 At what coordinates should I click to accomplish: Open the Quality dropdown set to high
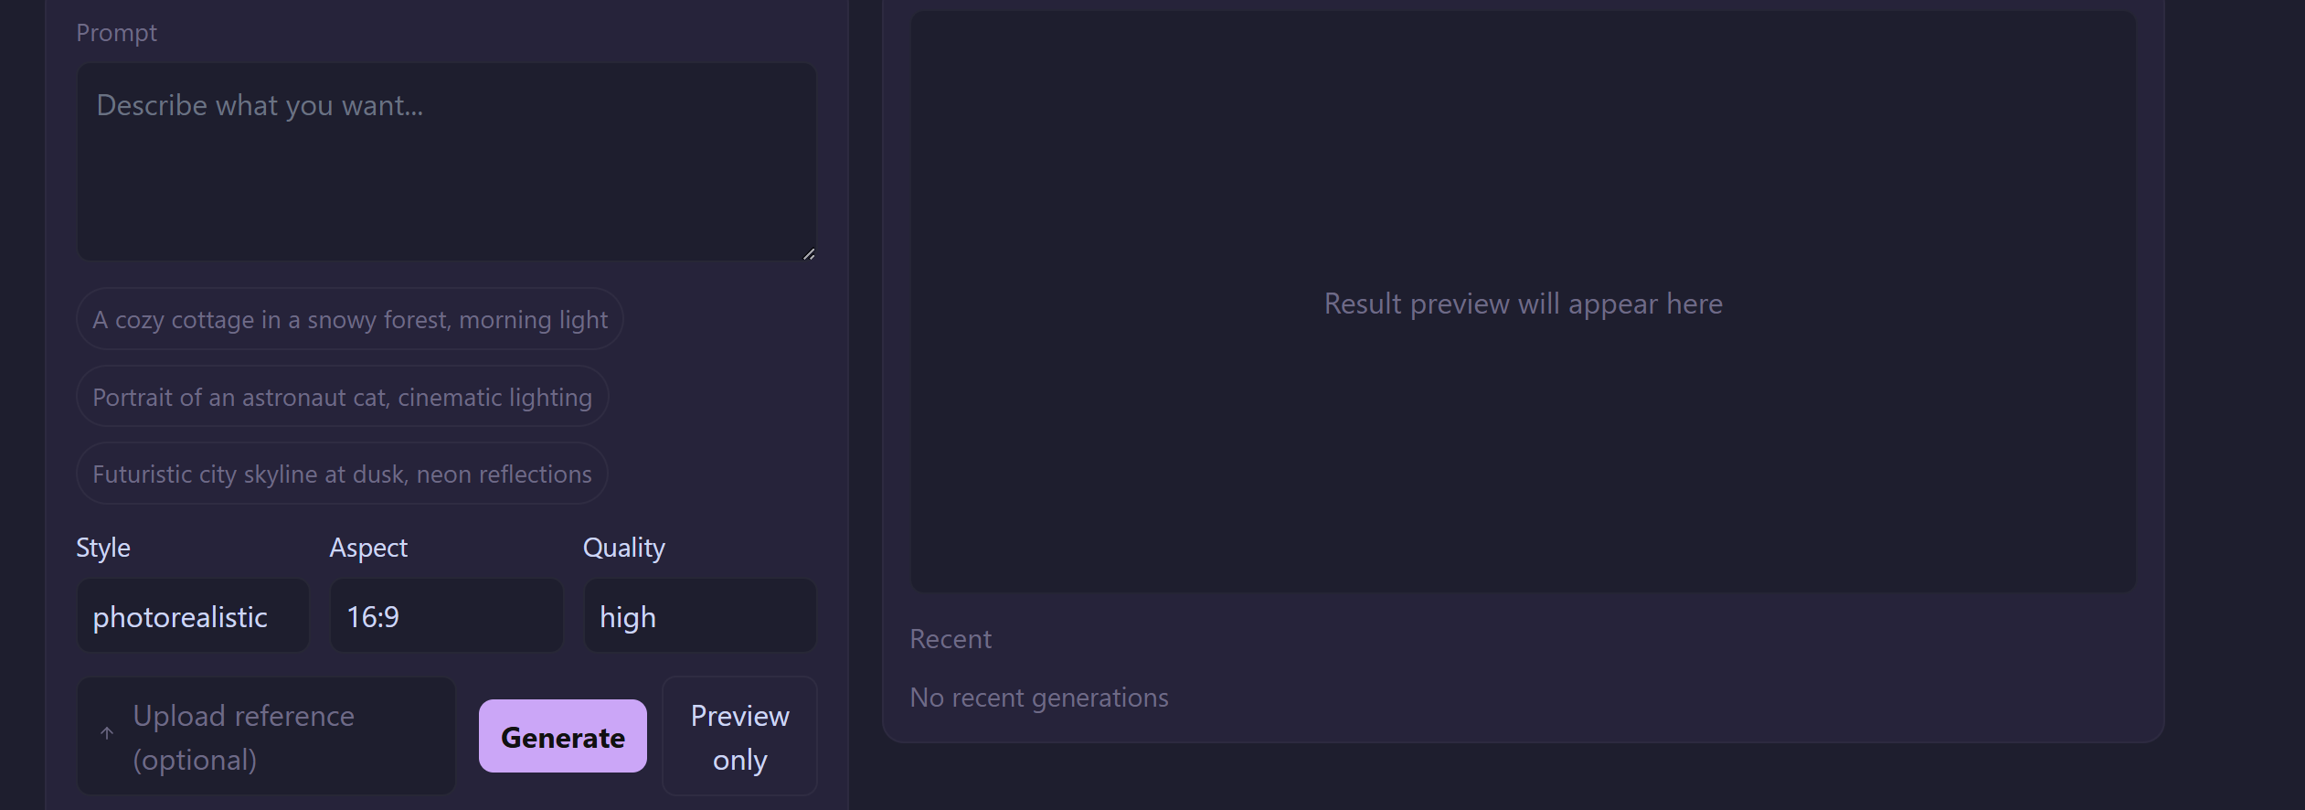pyautogui.click(x=699, y=616)
